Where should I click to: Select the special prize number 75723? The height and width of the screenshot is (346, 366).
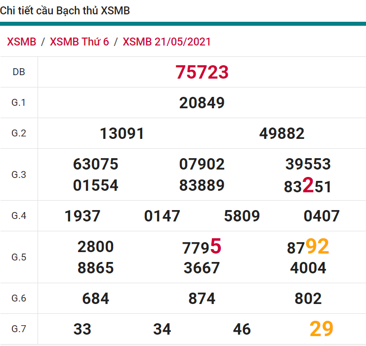(202, 72)
